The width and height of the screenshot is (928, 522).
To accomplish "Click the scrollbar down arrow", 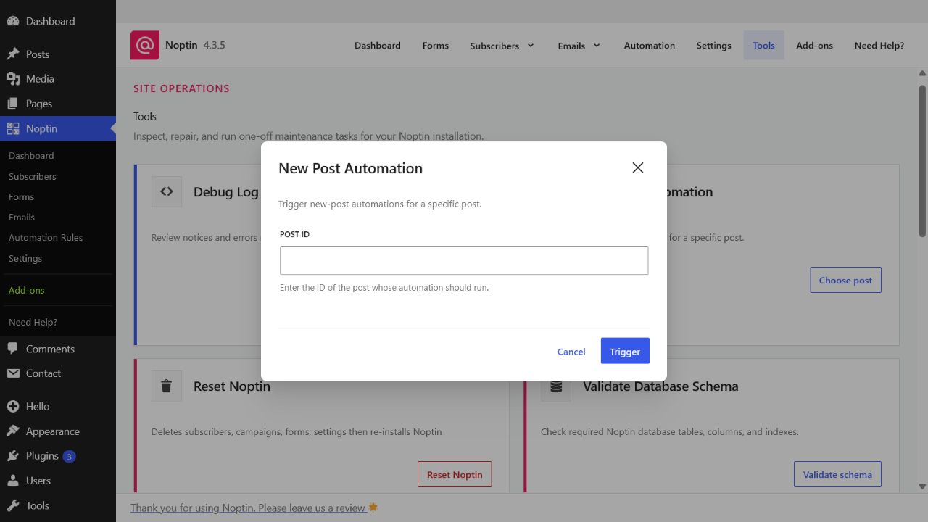I will point(922,486).
